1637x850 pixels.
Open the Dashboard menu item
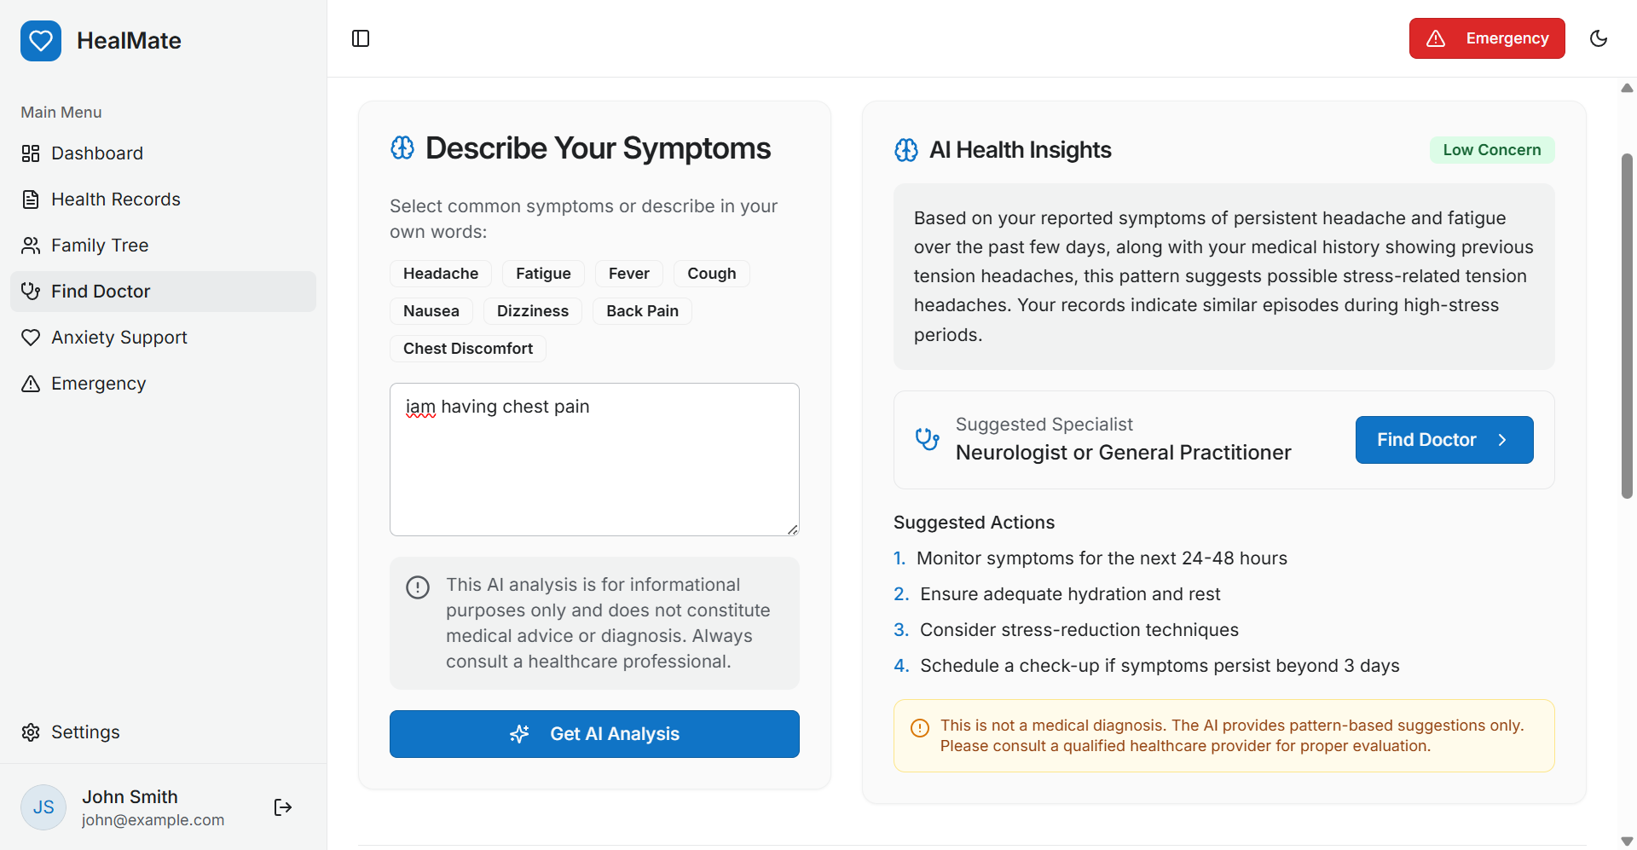pos(97,153)
